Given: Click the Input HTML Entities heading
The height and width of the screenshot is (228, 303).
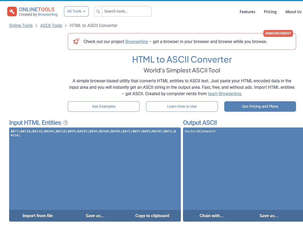Looking at the screenshot, I should pyautogui.click(x=35, y=123).
